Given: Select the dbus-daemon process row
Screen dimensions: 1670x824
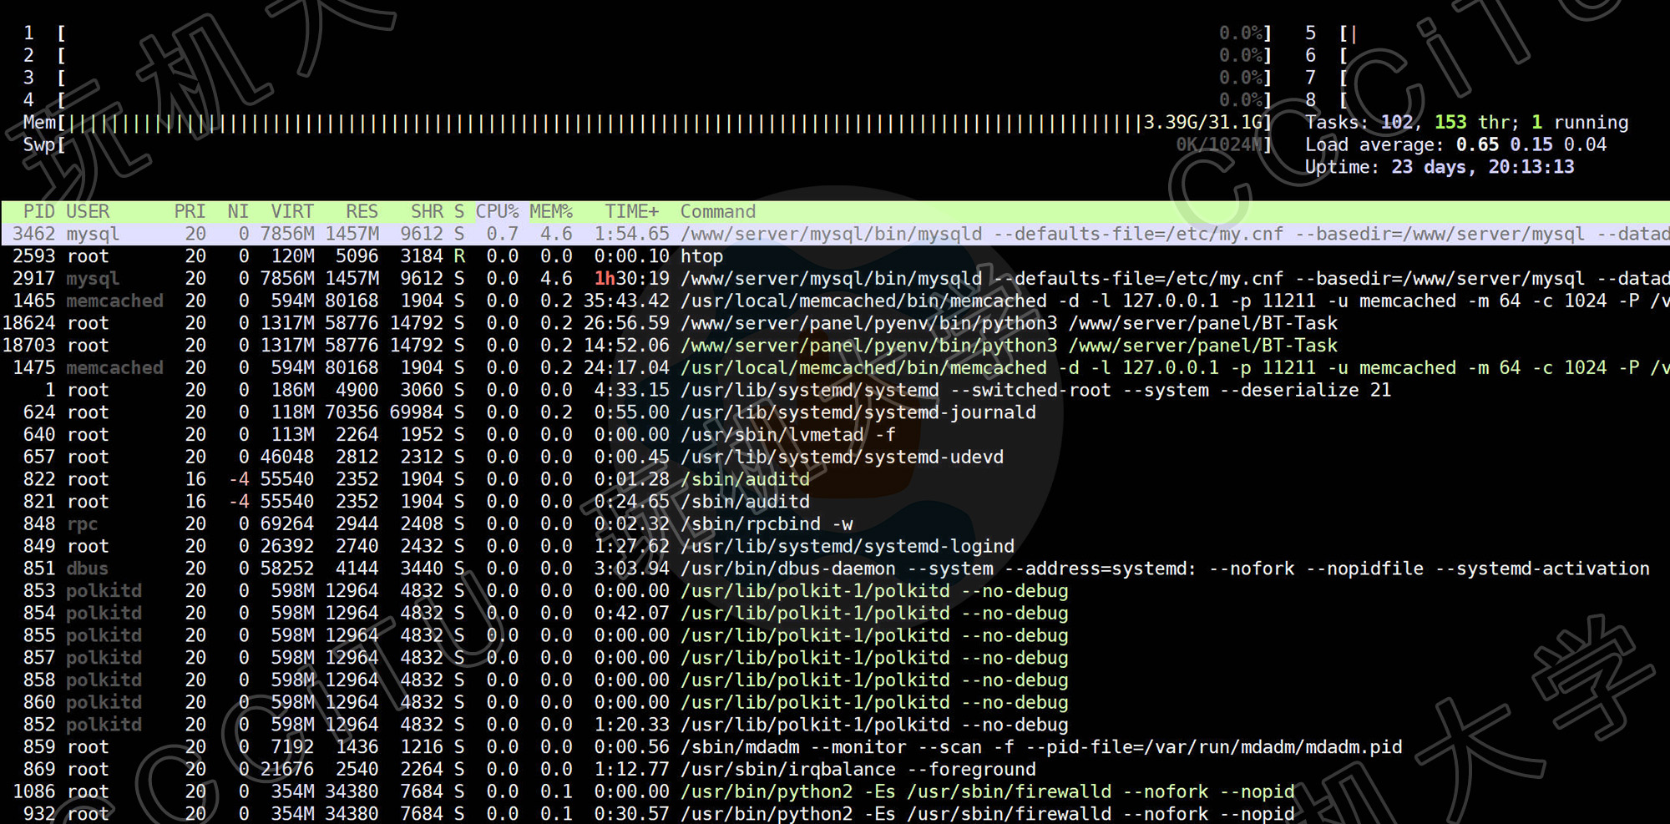Looking at the screenshot, I should (835, 569).
